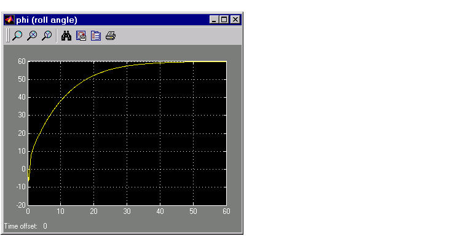461x236 pixels.
Task: Activate the Zoom Y-axis tool
Action: point(47,36)
